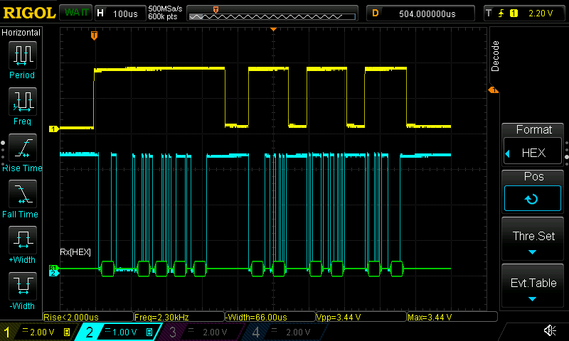This screenshot has height=341, width=569.
Task: Click the channel 2 ground marker
Action: [x=54, y=274]
